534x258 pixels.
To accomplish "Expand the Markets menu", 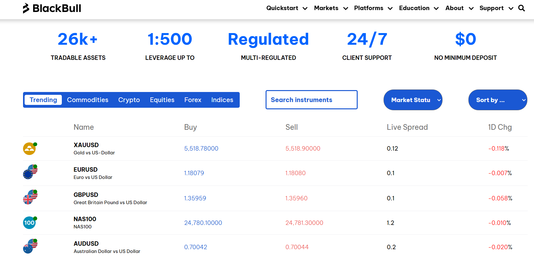I will click(331, 8).
